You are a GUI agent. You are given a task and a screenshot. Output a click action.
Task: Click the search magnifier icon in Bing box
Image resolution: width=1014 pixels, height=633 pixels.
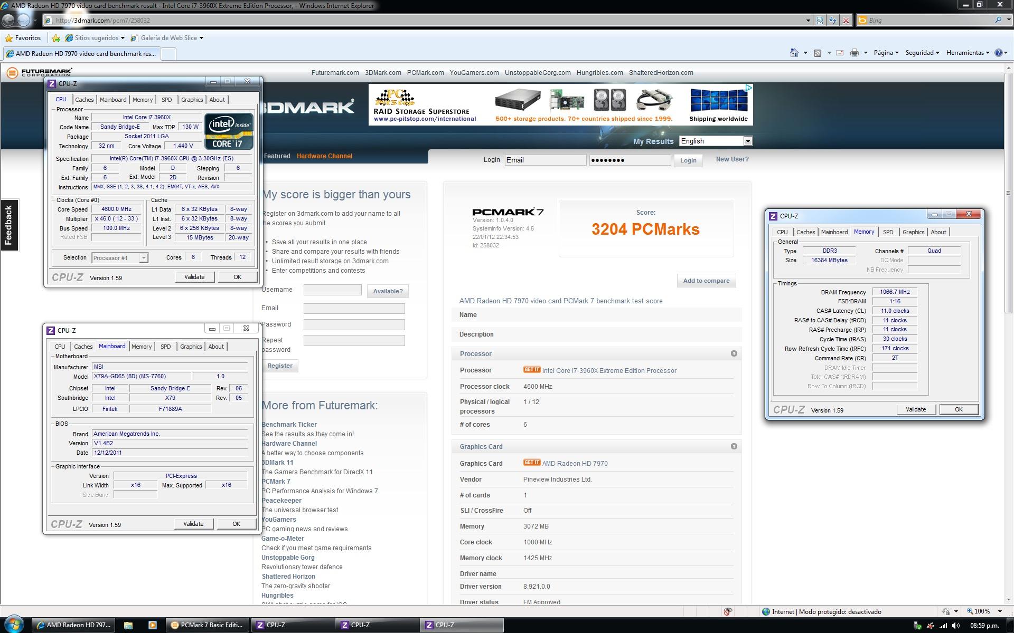998,20
